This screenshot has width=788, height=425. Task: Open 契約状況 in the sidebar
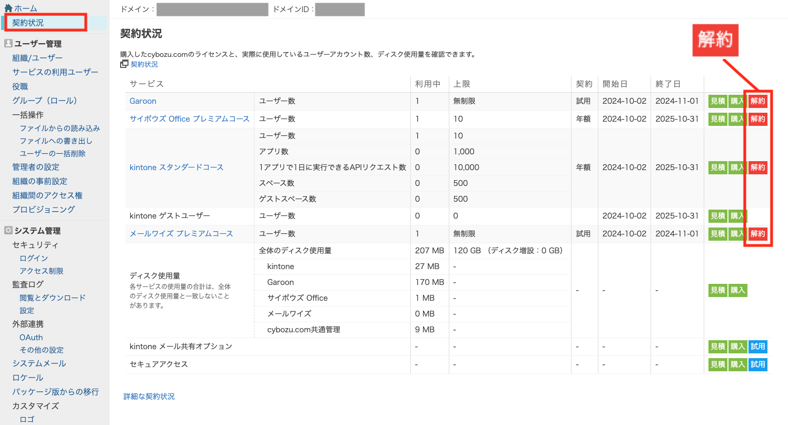(28, 23)
